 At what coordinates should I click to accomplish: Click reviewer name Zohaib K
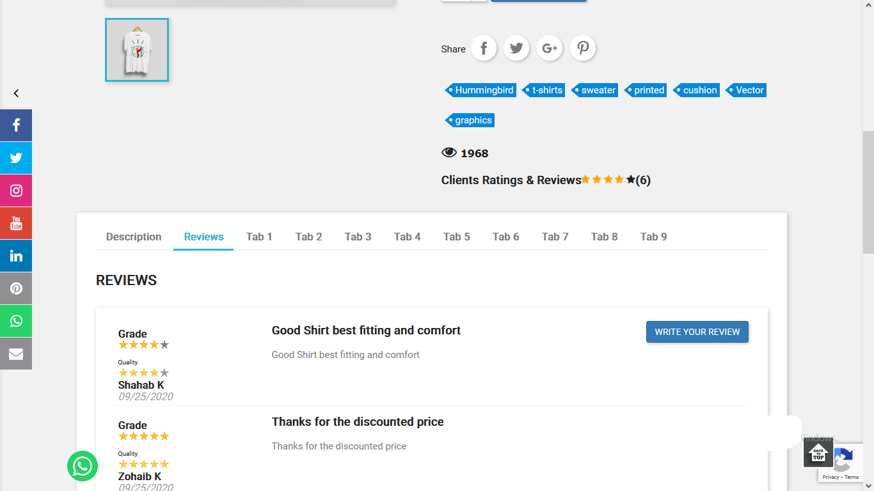coord(139,476)
